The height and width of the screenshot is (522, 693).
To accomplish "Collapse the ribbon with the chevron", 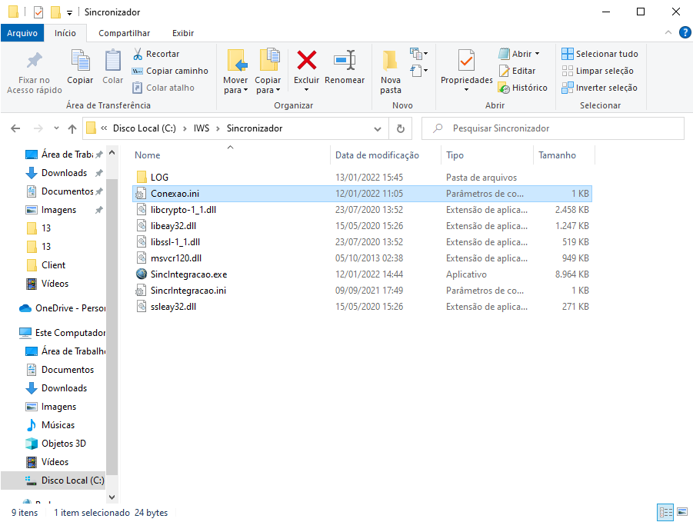I will click(x=668, y=32).
